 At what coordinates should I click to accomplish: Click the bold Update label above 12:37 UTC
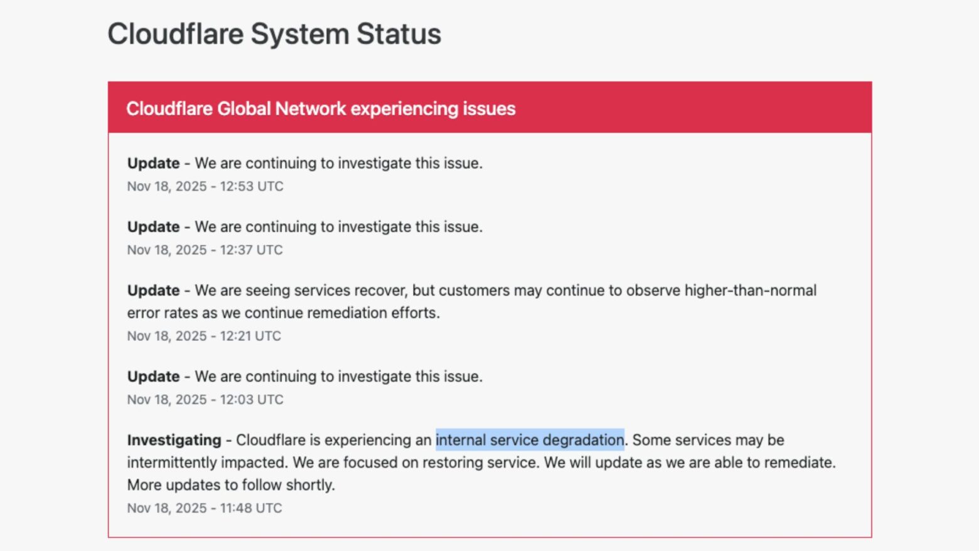click(153, 227)
